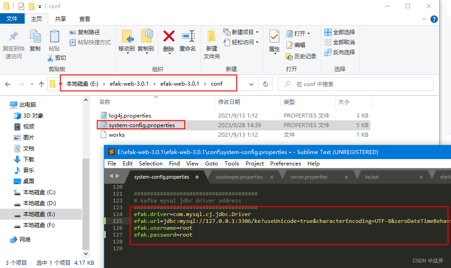Click the Back navigation arrow

tap(8, 84)
